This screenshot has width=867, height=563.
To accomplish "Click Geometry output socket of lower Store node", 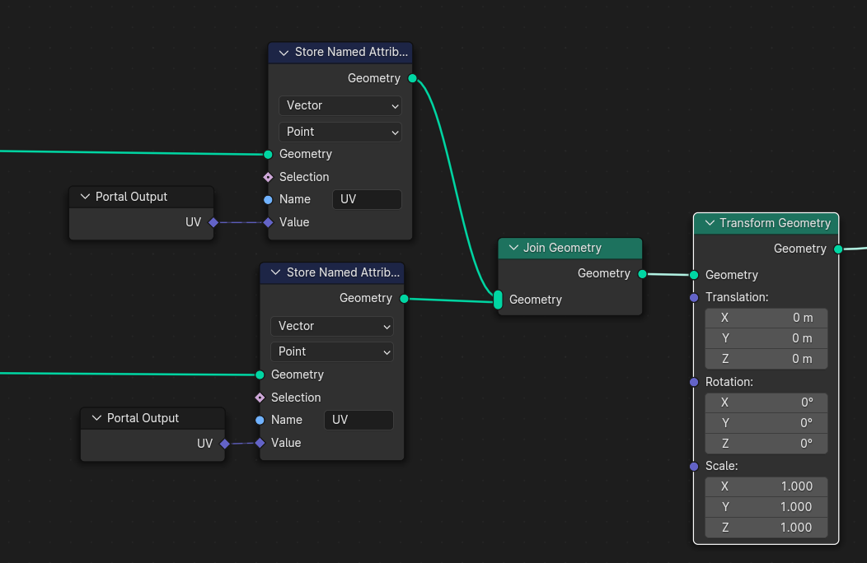I will pos(404,299).
